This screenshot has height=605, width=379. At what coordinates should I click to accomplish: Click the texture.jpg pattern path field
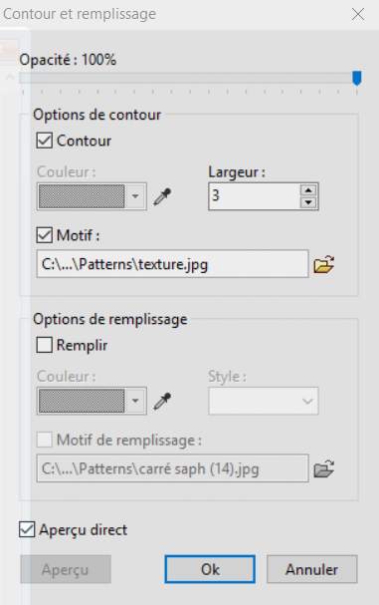[172, 264]
